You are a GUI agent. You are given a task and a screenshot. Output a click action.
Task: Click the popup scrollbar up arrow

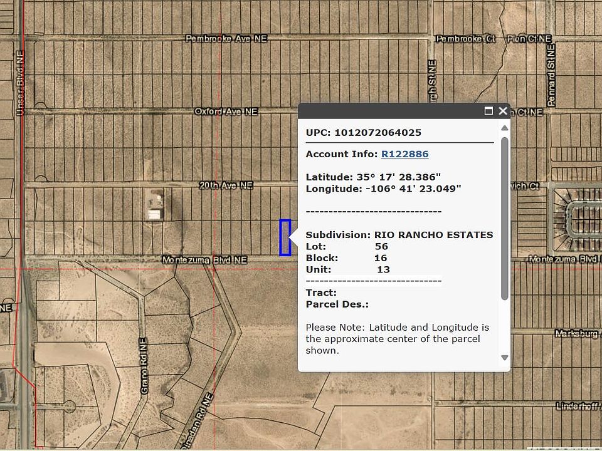point(505,128)
